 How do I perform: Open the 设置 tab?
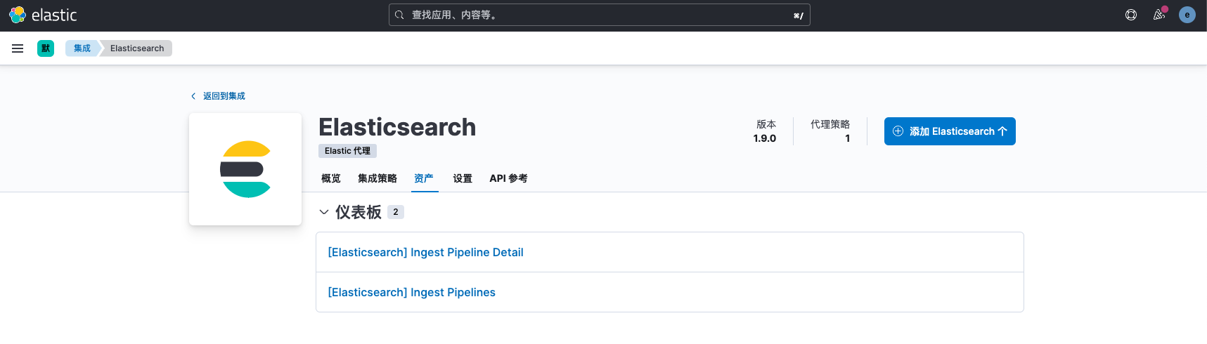(463, 178)
